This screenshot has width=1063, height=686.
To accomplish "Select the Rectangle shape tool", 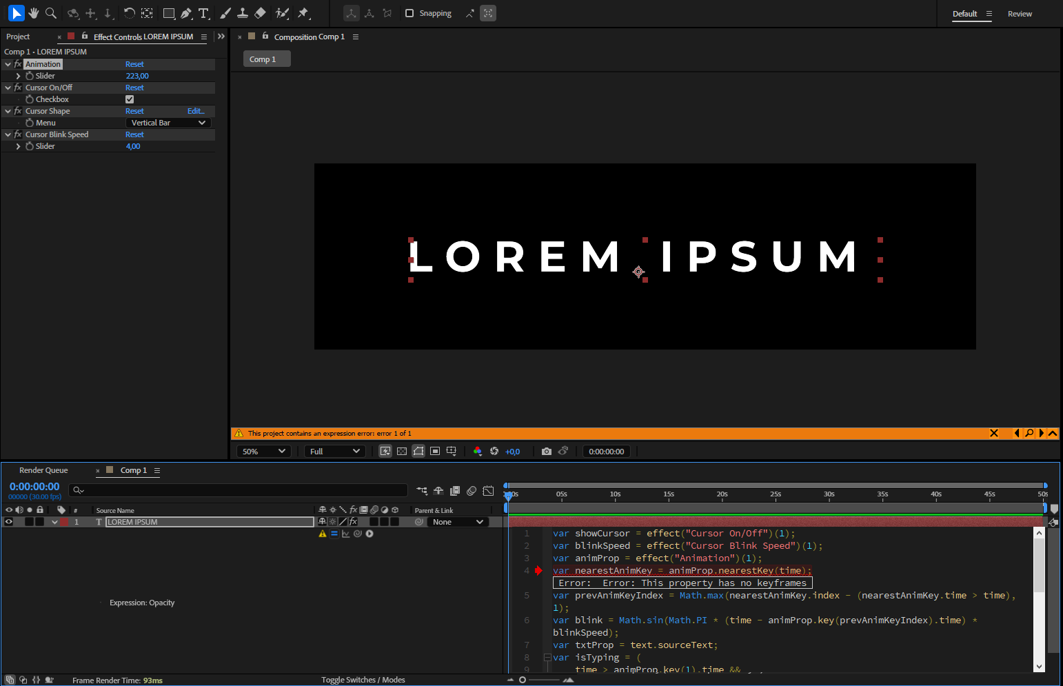I will 168,13.
